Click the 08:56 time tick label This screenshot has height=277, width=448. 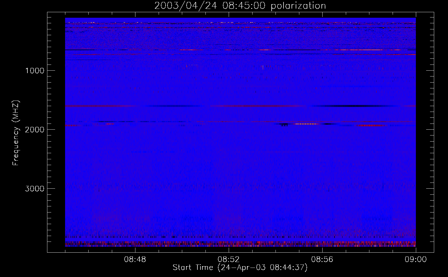pos(322,260)
